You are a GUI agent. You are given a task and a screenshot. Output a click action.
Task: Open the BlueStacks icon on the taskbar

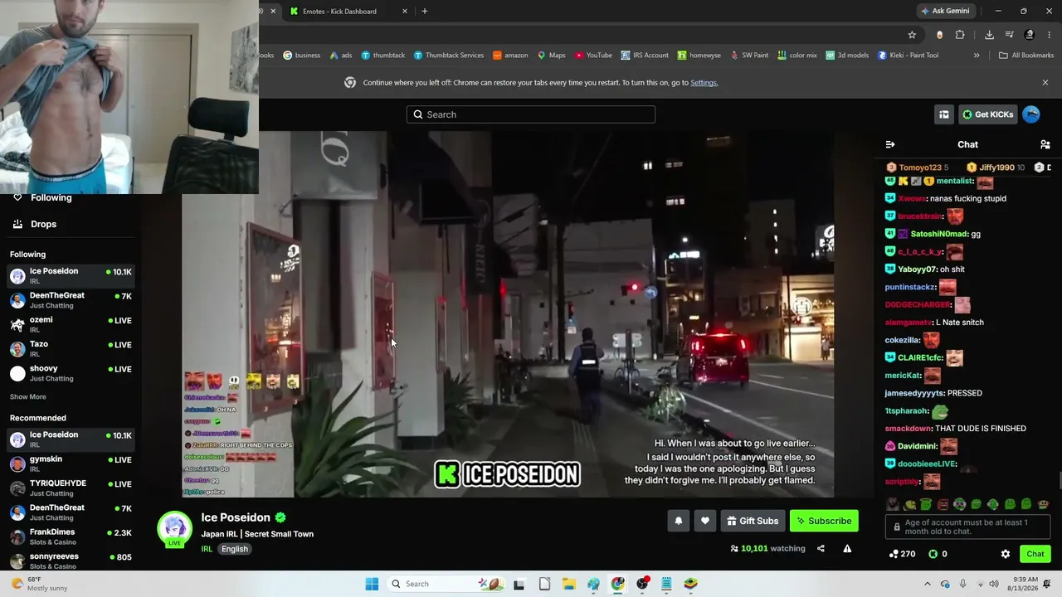[690, 584]
